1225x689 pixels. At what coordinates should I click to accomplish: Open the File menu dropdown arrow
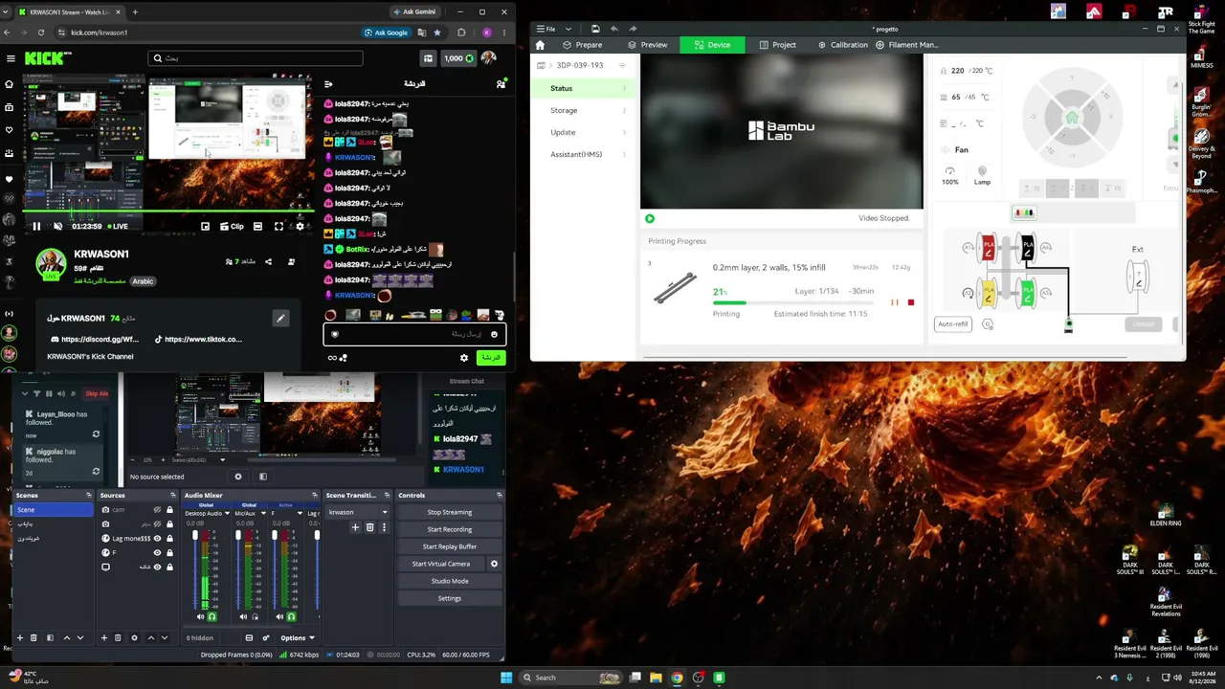568,29
